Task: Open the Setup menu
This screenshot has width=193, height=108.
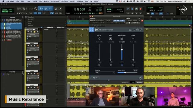Action: click(x=72, y=1)
